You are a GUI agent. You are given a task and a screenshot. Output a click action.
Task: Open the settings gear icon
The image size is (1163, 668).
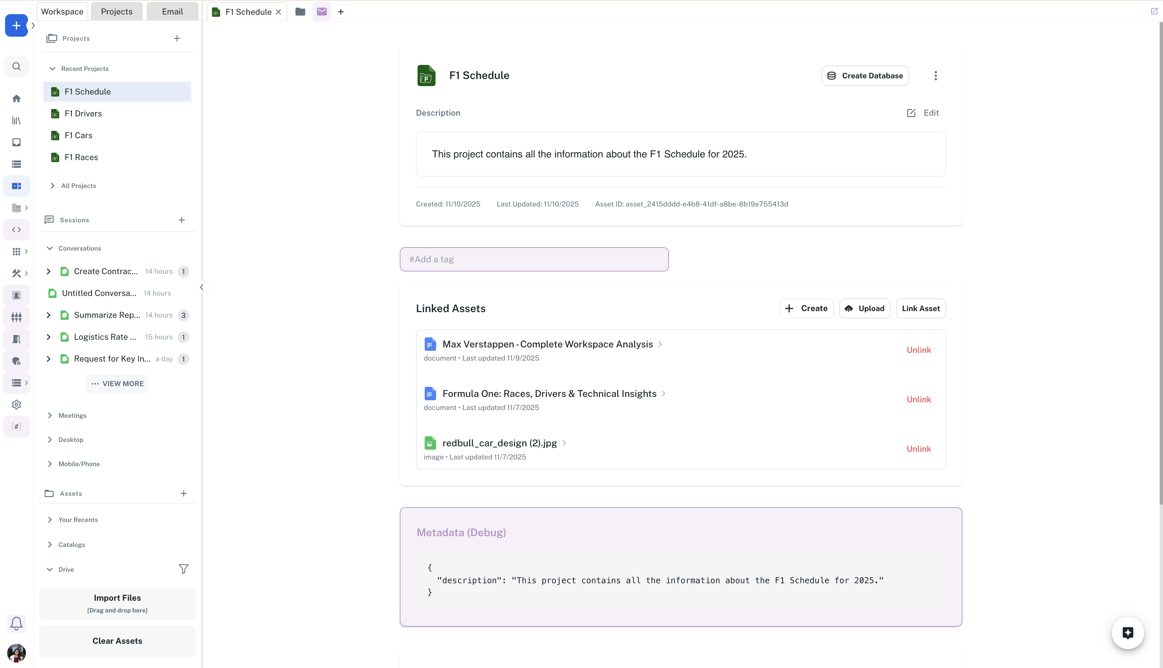[16, 405]
